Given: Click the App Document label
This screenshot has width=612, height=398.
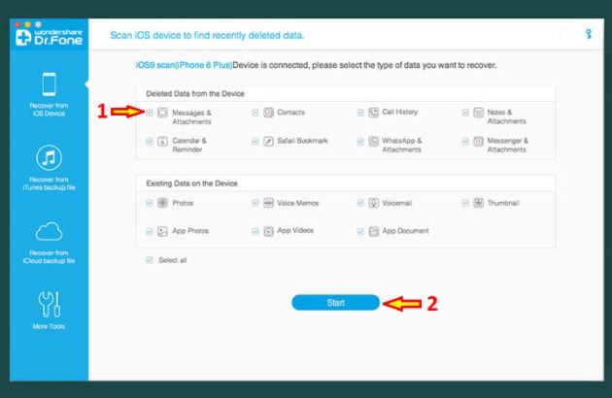Looking at the screenshot, I should [x=406, y=231].
